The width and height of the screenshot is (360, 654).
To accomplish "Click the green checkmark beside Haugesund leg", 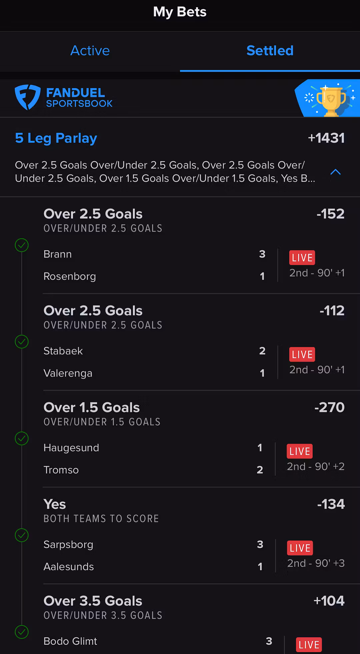I will tap(22, 438).
